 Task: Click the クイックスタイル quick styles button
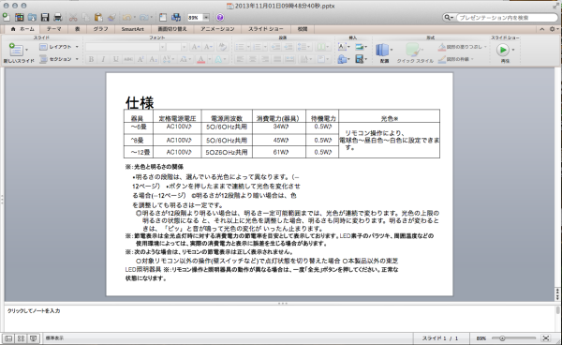(415, 52)
